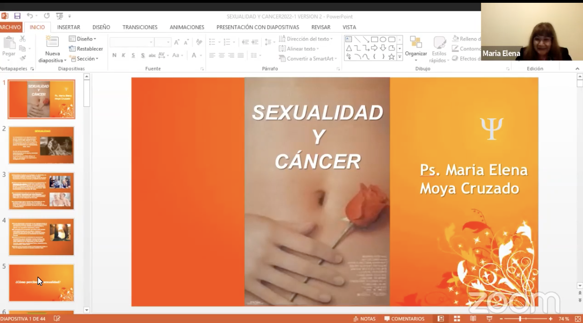Click the zoom slider in status bar
583x323 pixels.
520,318
